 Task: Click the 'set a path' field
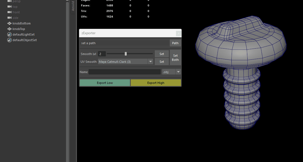click(124, 43)
